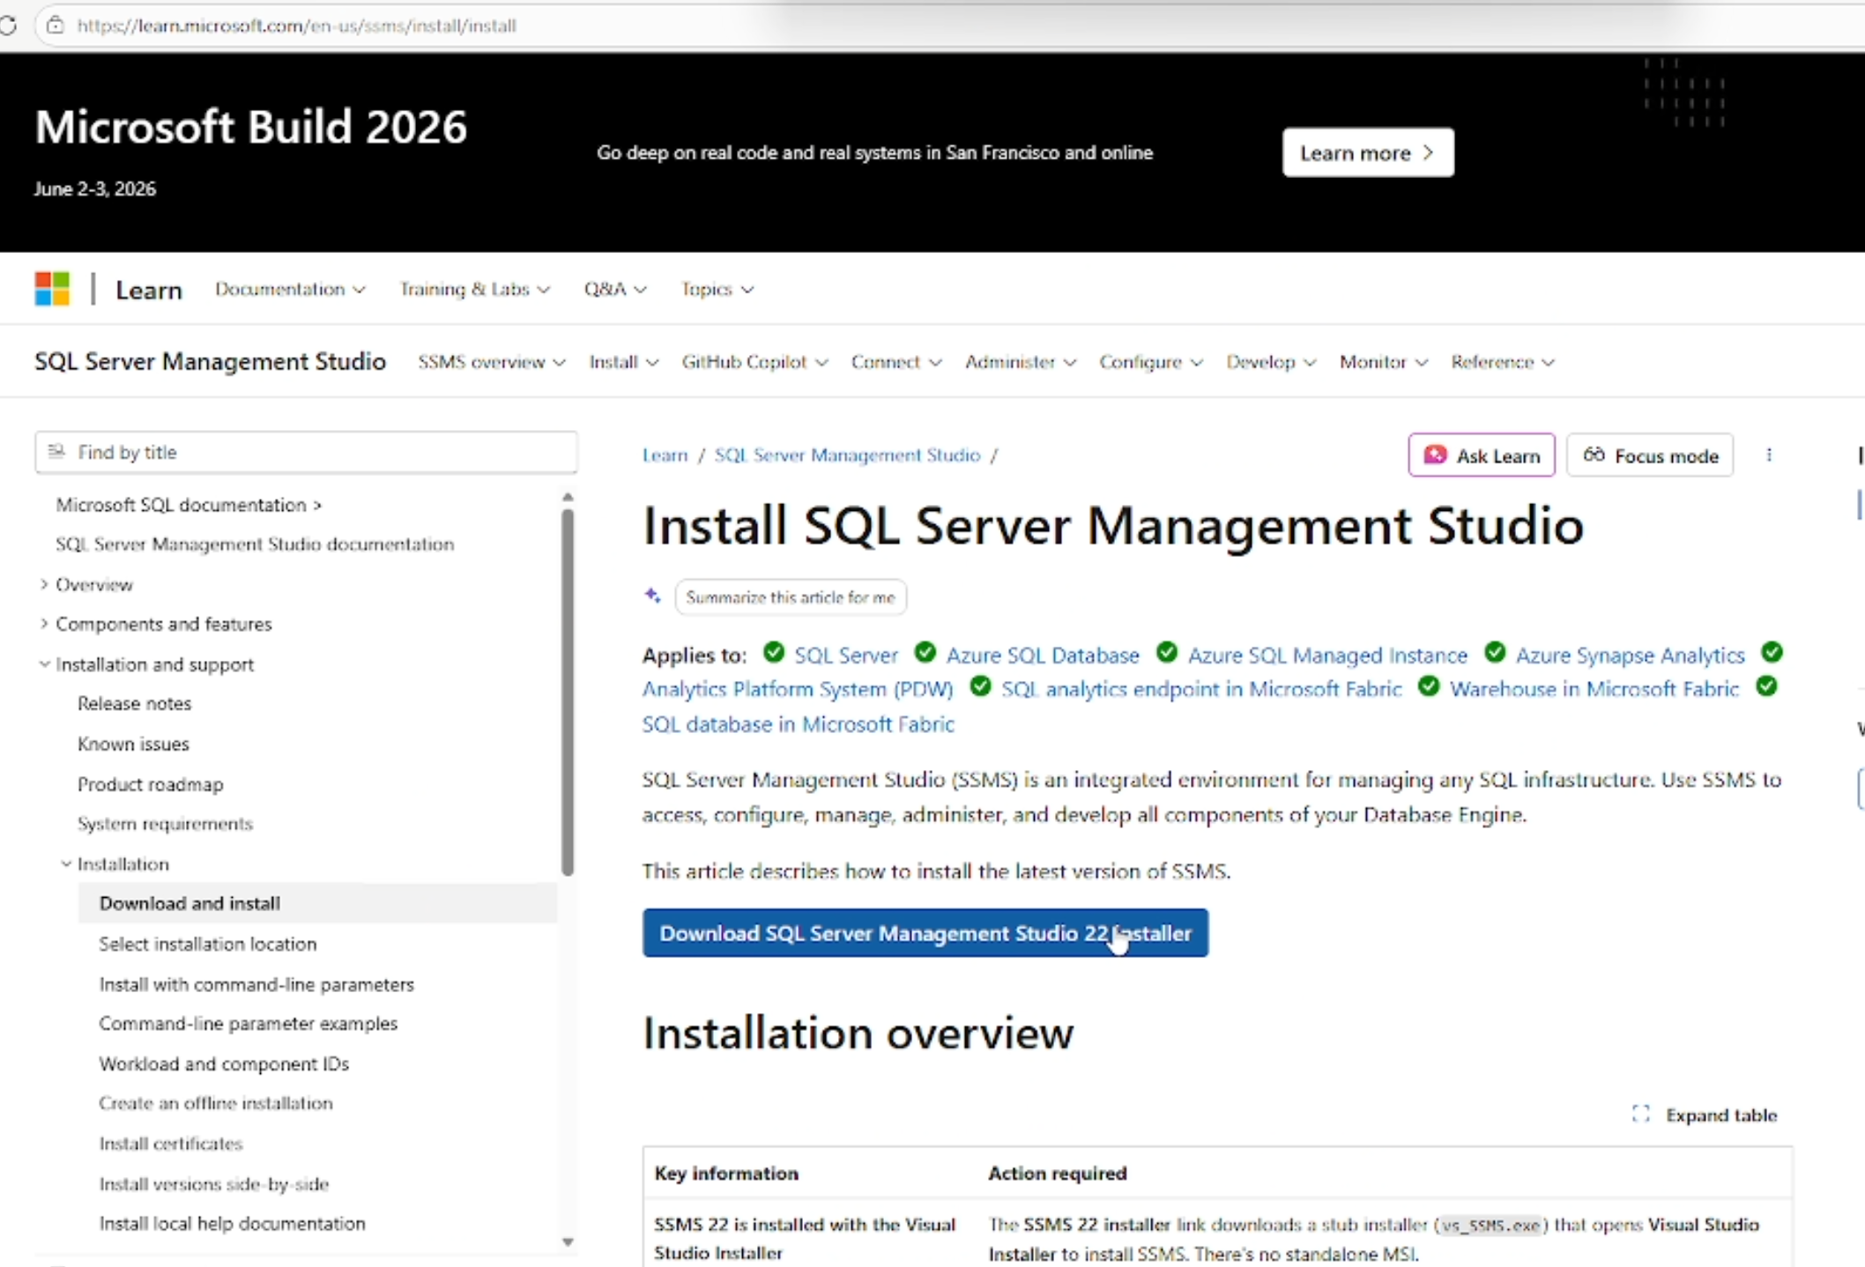Enable Focus mode

(x=1650, y=456)
